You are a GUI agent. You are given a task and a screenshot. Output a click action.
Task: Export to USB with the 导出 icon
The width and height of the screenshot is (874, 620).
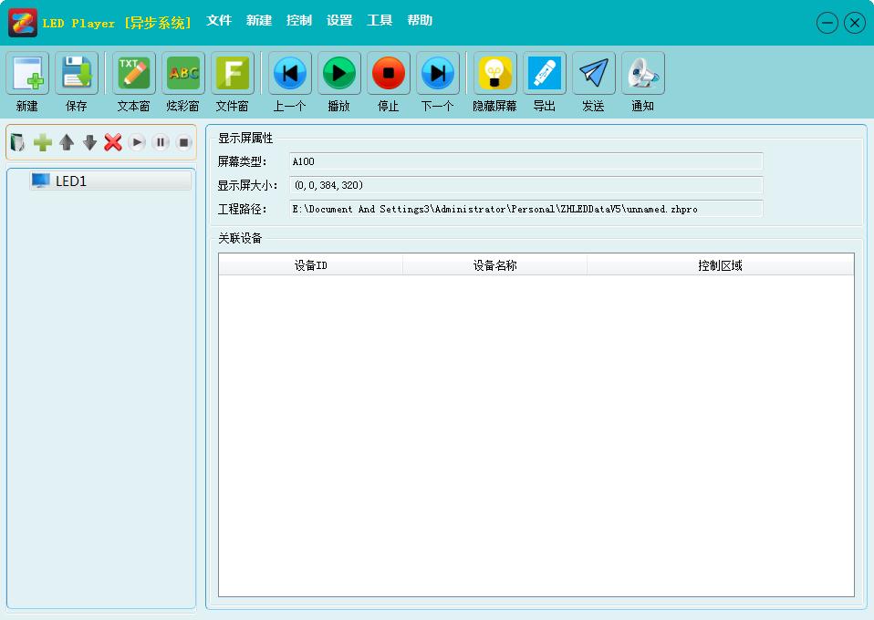click(x=545, y=73)
